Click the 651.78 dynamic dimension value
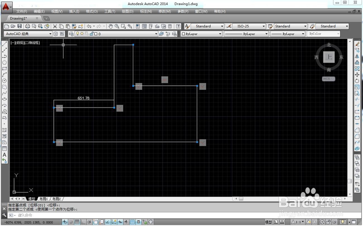Viewport: 363px width, 226px height. pyautogui.click(x=83, y=98)
